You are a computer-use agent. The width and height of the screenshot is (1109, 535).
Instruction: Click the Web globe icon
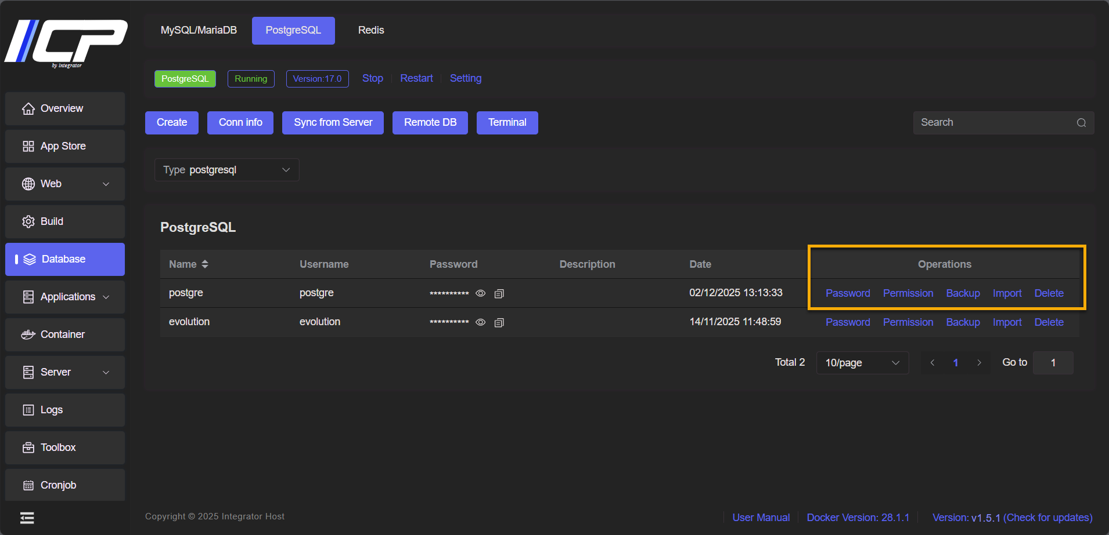click(28, 184)
